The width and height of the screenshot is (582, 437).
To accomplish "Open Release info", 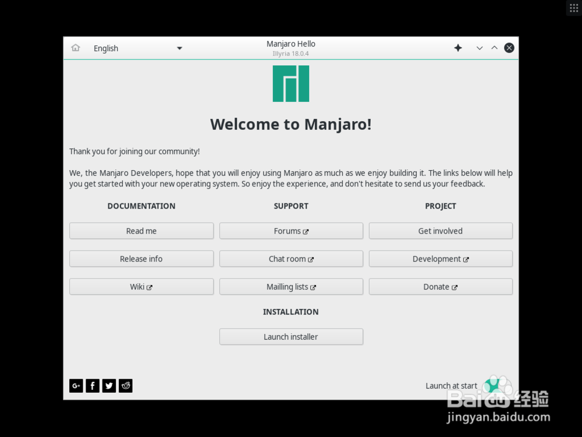I will point(141,259).
